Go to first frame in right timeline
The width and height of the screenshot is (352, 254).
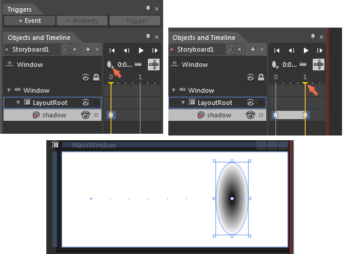[x=276, y=50]
